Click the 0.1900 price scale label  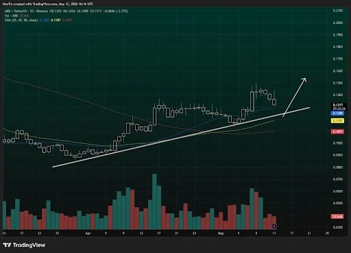tap(338, 35)
